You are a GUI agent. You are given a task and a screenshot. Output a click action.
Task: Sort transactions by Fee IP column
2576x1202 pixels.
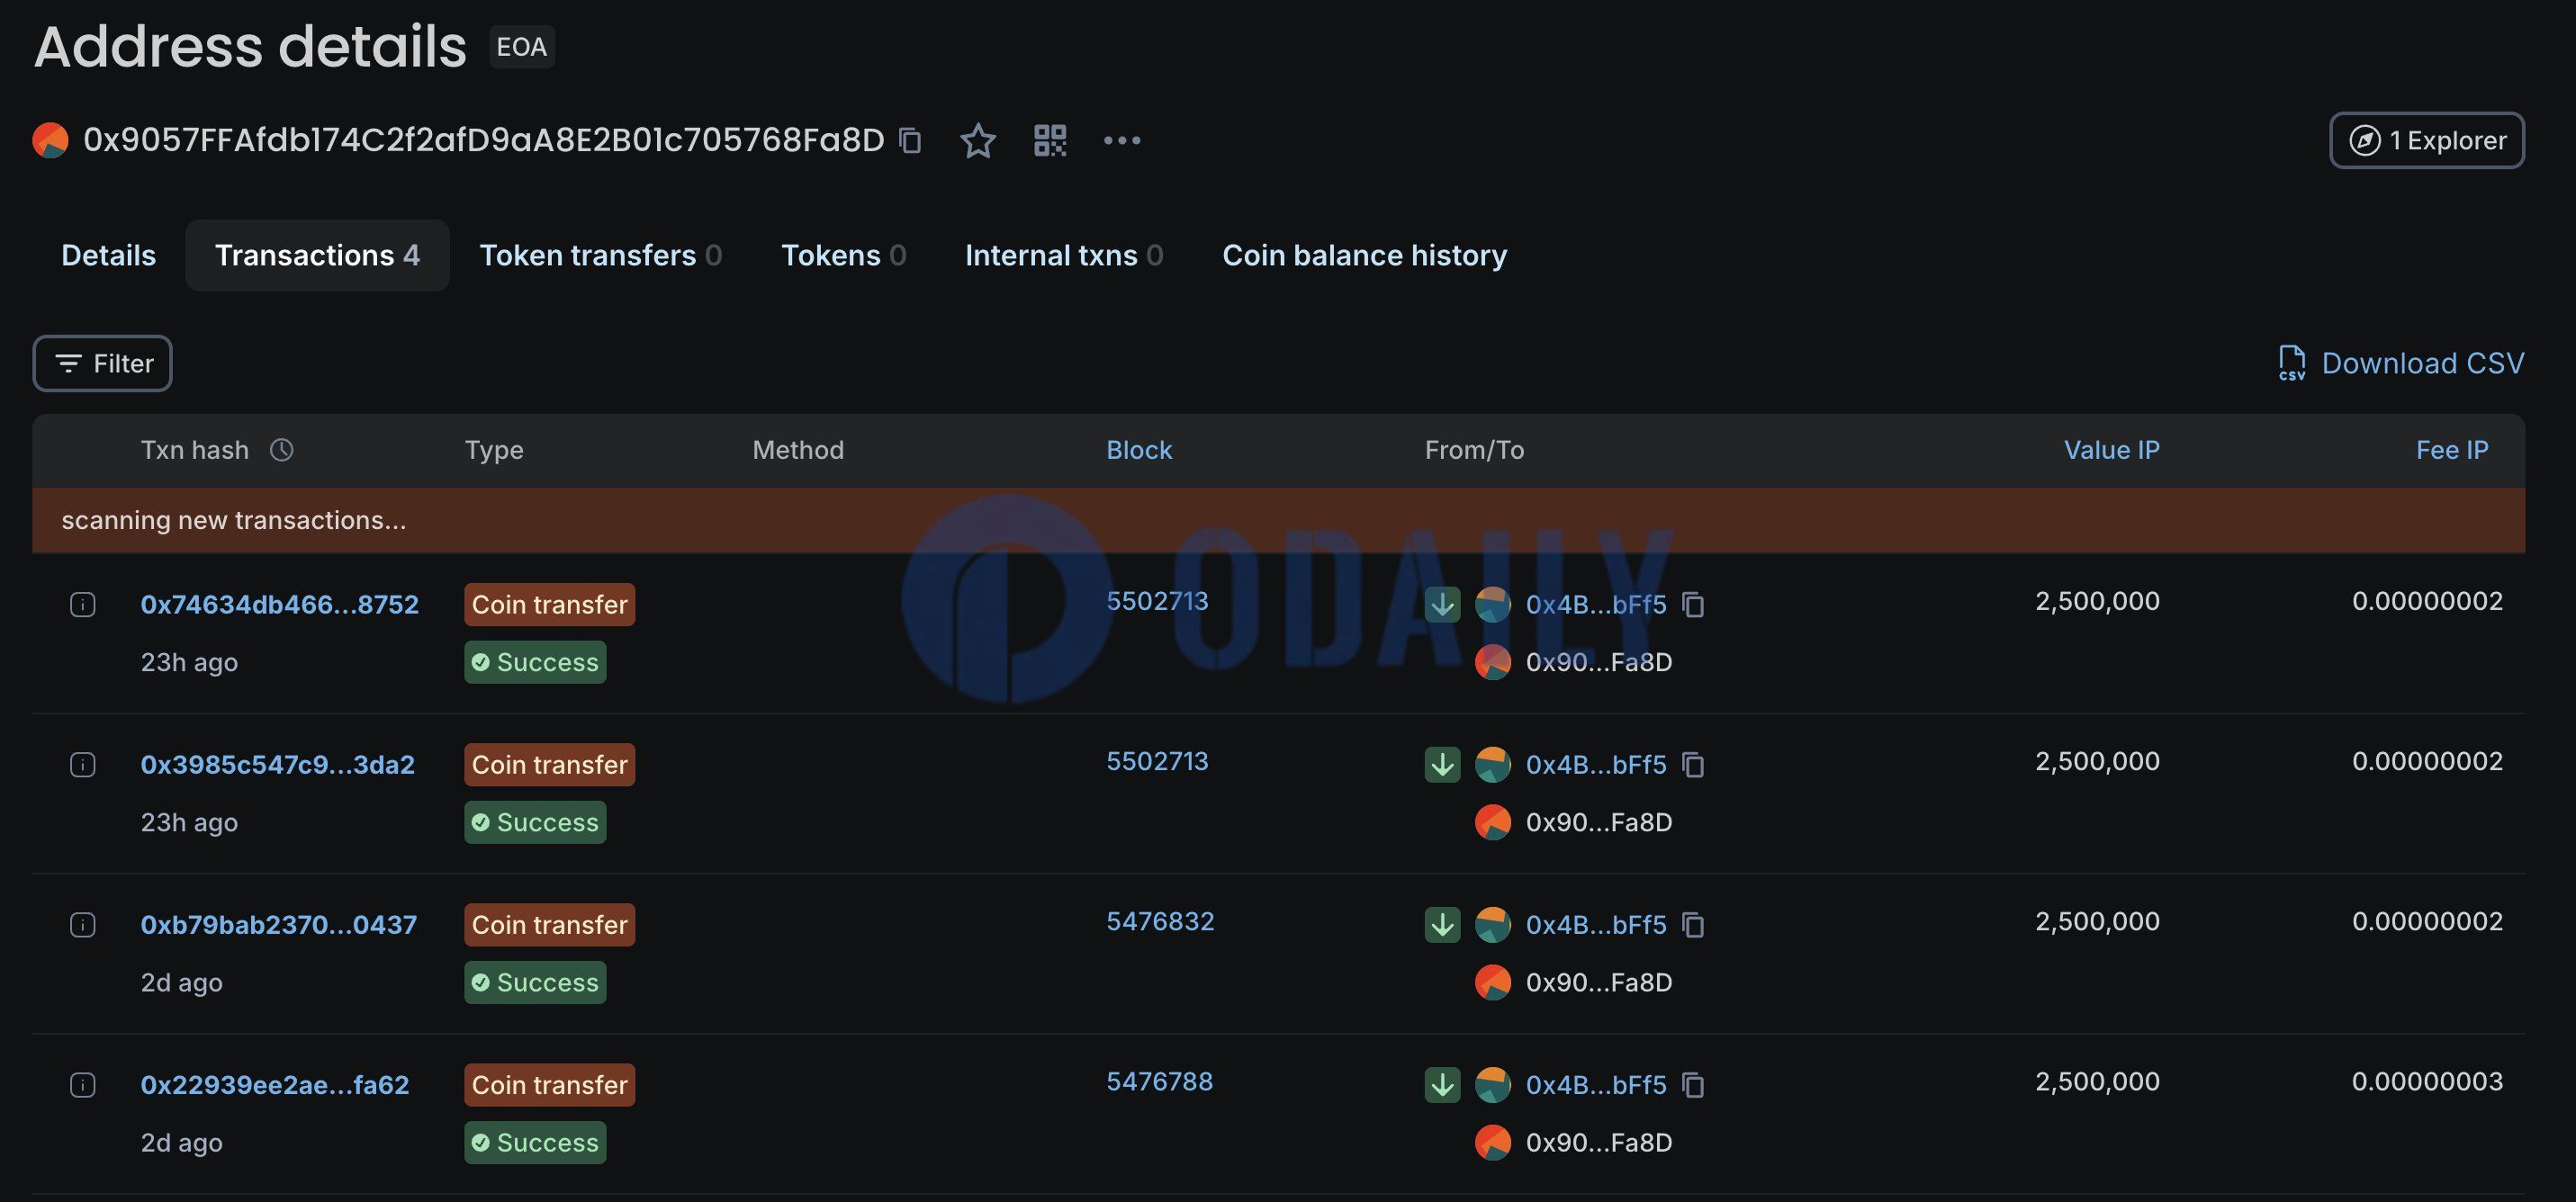(x=2451, y=450)
